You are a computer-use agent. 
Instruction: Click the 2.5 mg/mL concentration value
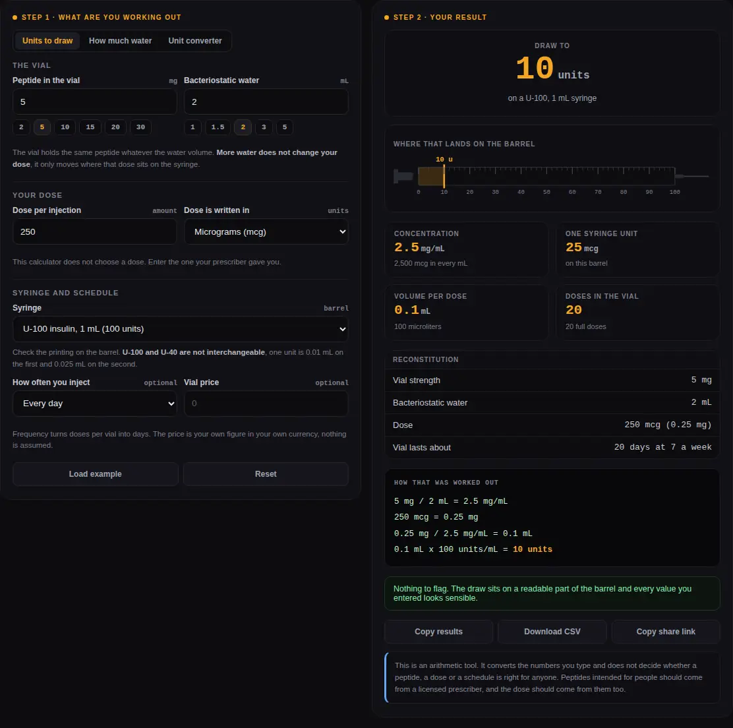[419, 248]
